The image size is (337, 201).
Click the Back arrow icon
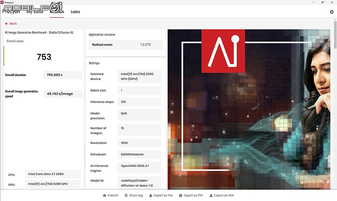6,23
